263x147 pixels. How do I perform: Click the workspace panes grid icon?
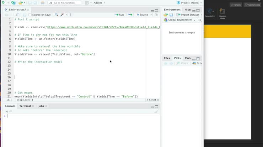(x=87, y=3)
